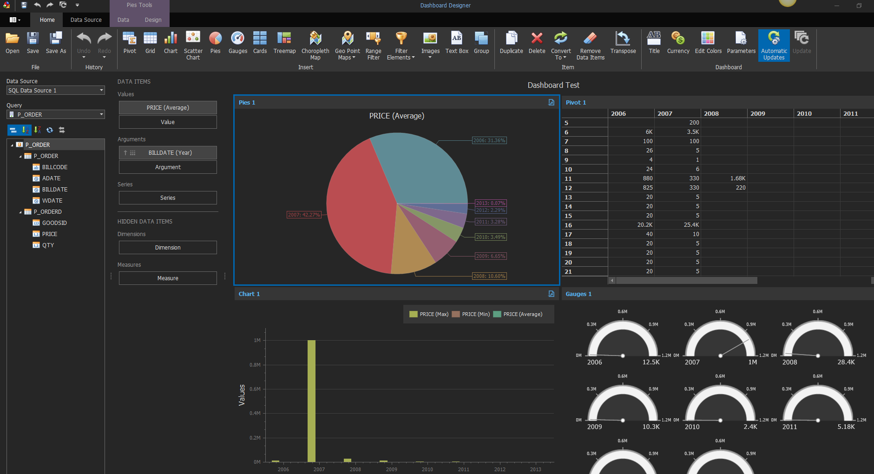Click Pivot 1 horizontal scrollbar thumb

click(x=686, y=280)
